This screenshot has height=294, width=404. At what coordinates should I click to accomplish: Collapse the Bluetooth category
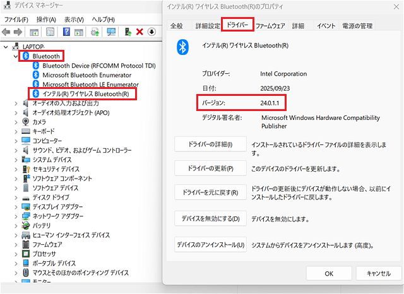[16, 56]
